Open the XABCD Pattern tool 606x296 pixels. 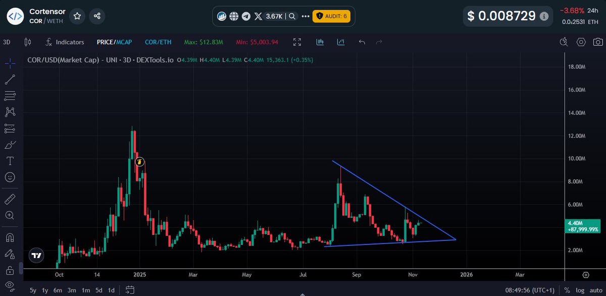(x=10, y=112)
